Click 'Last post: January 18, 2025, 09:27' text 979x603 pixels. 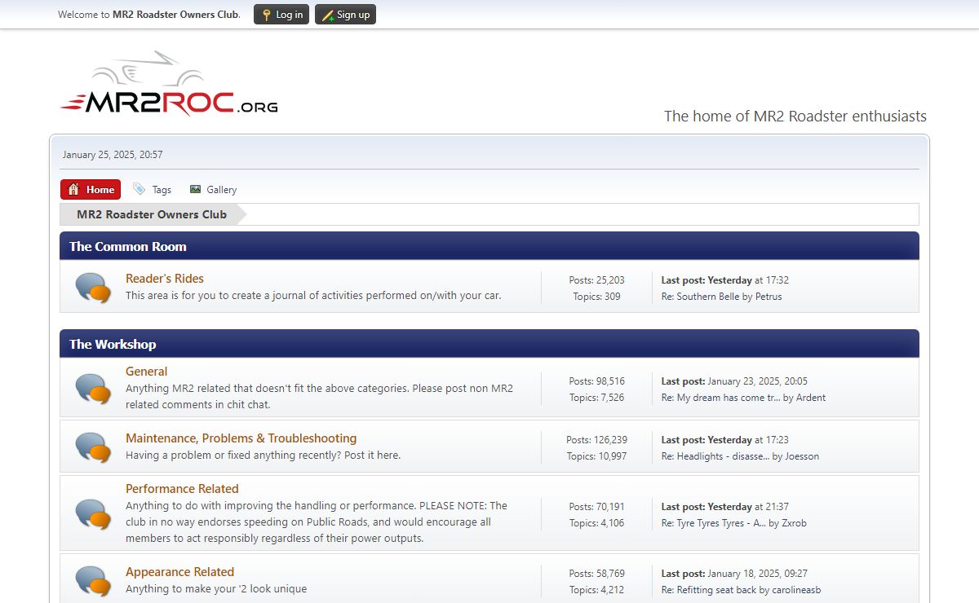(x=734, y=574)
